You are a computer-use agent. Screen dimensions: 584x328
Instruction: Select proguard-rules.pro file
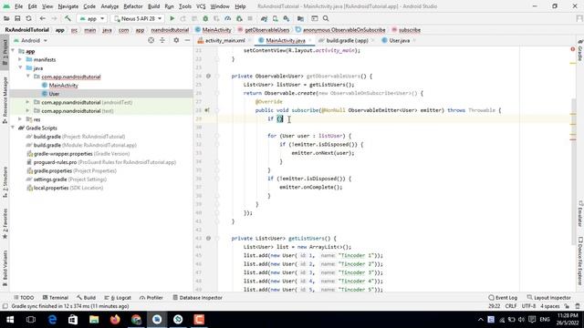pyautogui.click(x=55, y=162)
